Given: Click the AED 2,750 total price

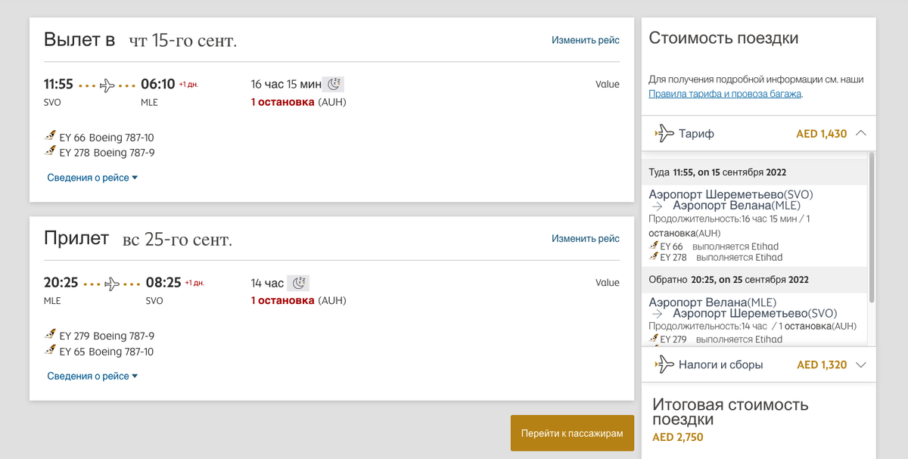Looking at the screenshot, I should click(677, 437).
